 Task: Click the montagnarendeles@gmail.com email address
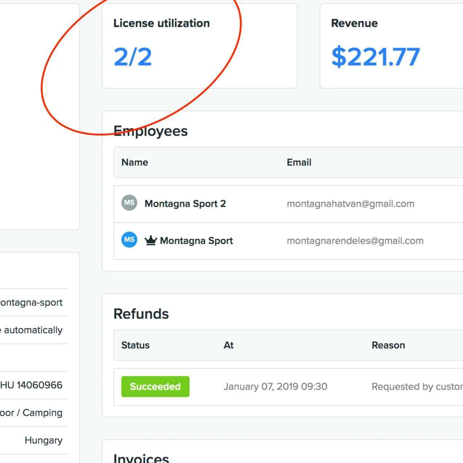pos(355,241)
